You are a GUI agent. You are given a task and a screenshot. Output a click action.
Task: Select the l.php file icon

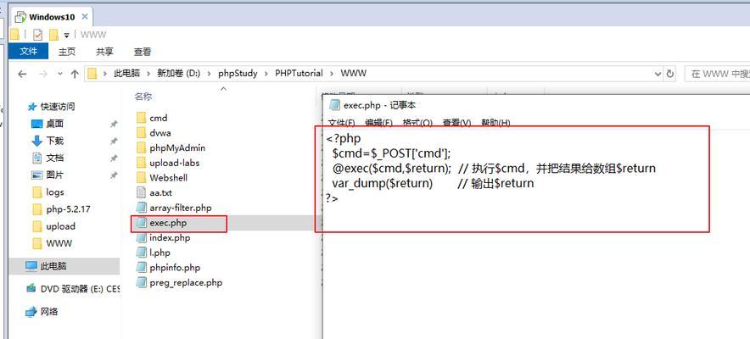(x=141, y=252)
